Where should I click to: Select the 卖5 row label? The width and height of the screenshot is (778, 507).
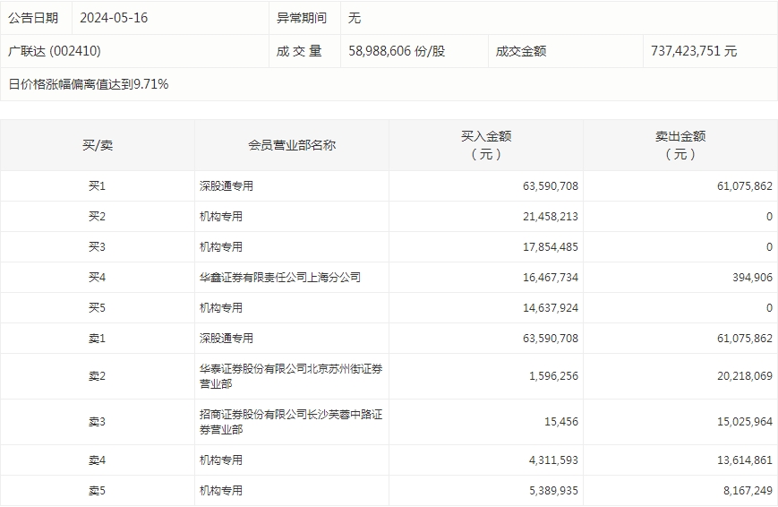(98, 491)
